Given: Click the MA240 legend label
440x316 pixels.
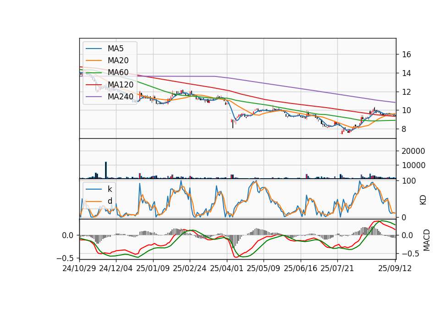Looking at the screenshot, I should tap(121, 97).
